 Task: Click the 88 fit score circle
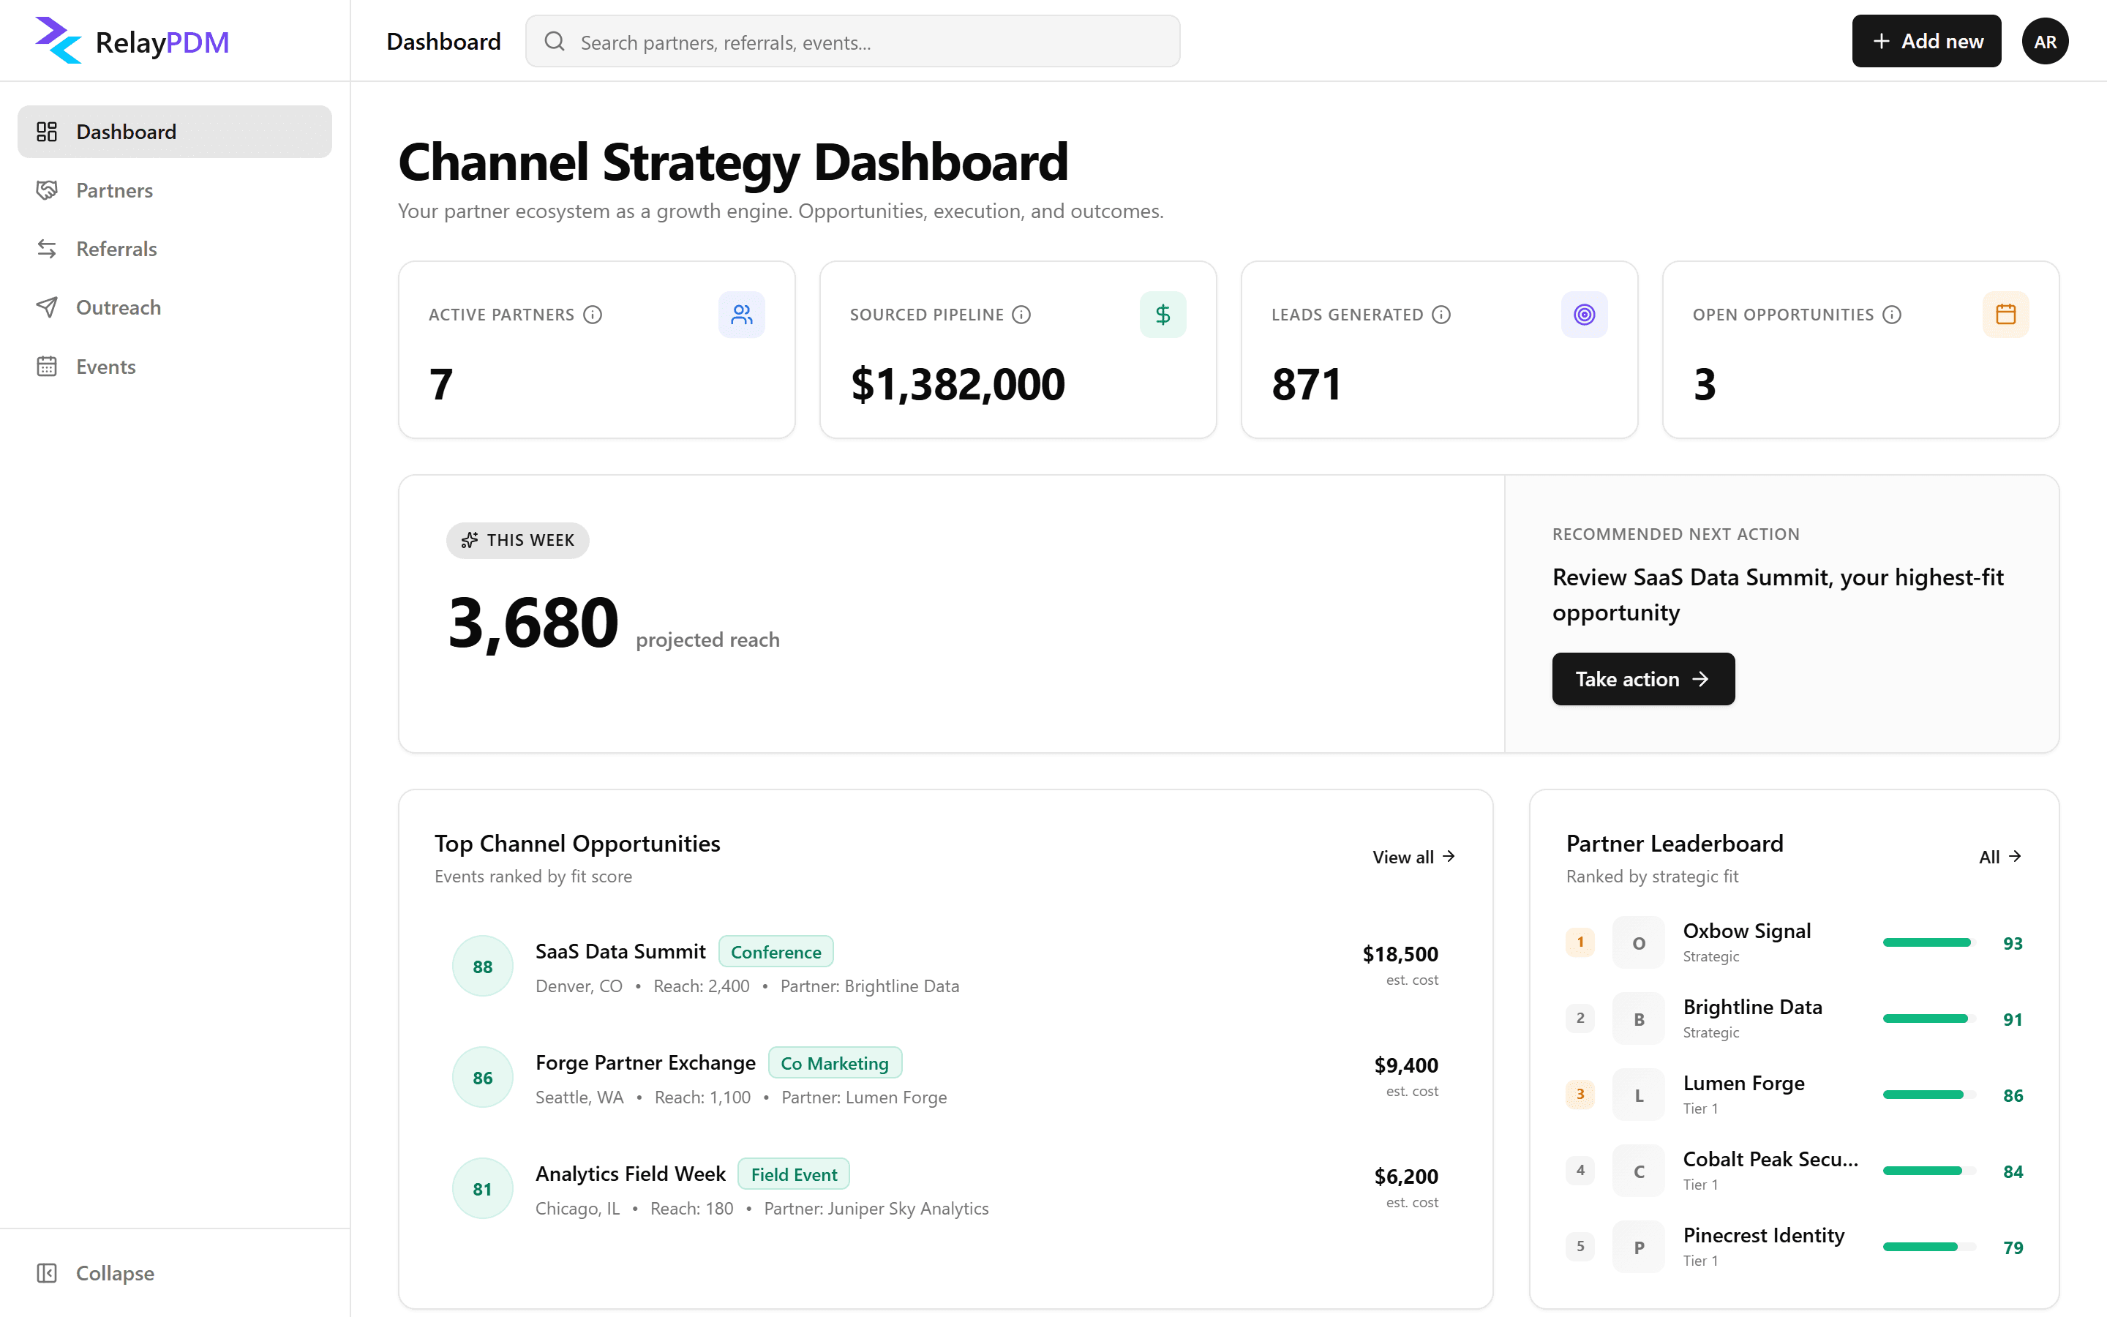tap(482, 966)
